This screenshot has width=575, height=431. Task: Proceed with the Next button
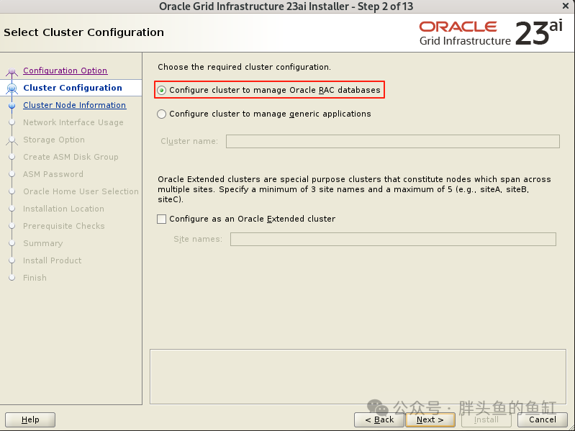point(430,419)
